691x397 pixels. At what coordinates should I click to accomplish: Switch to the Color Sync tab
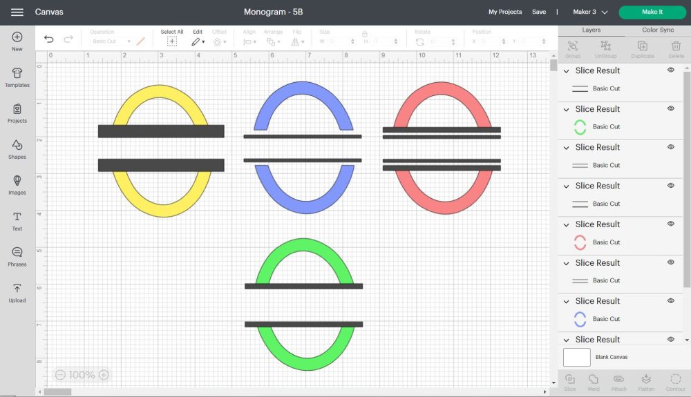click(658, 30)
